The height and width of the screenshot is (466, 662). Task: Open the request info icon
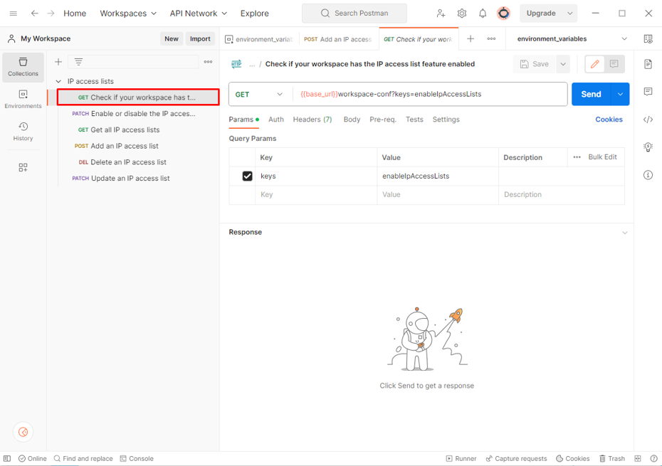(x=648, y=175)
